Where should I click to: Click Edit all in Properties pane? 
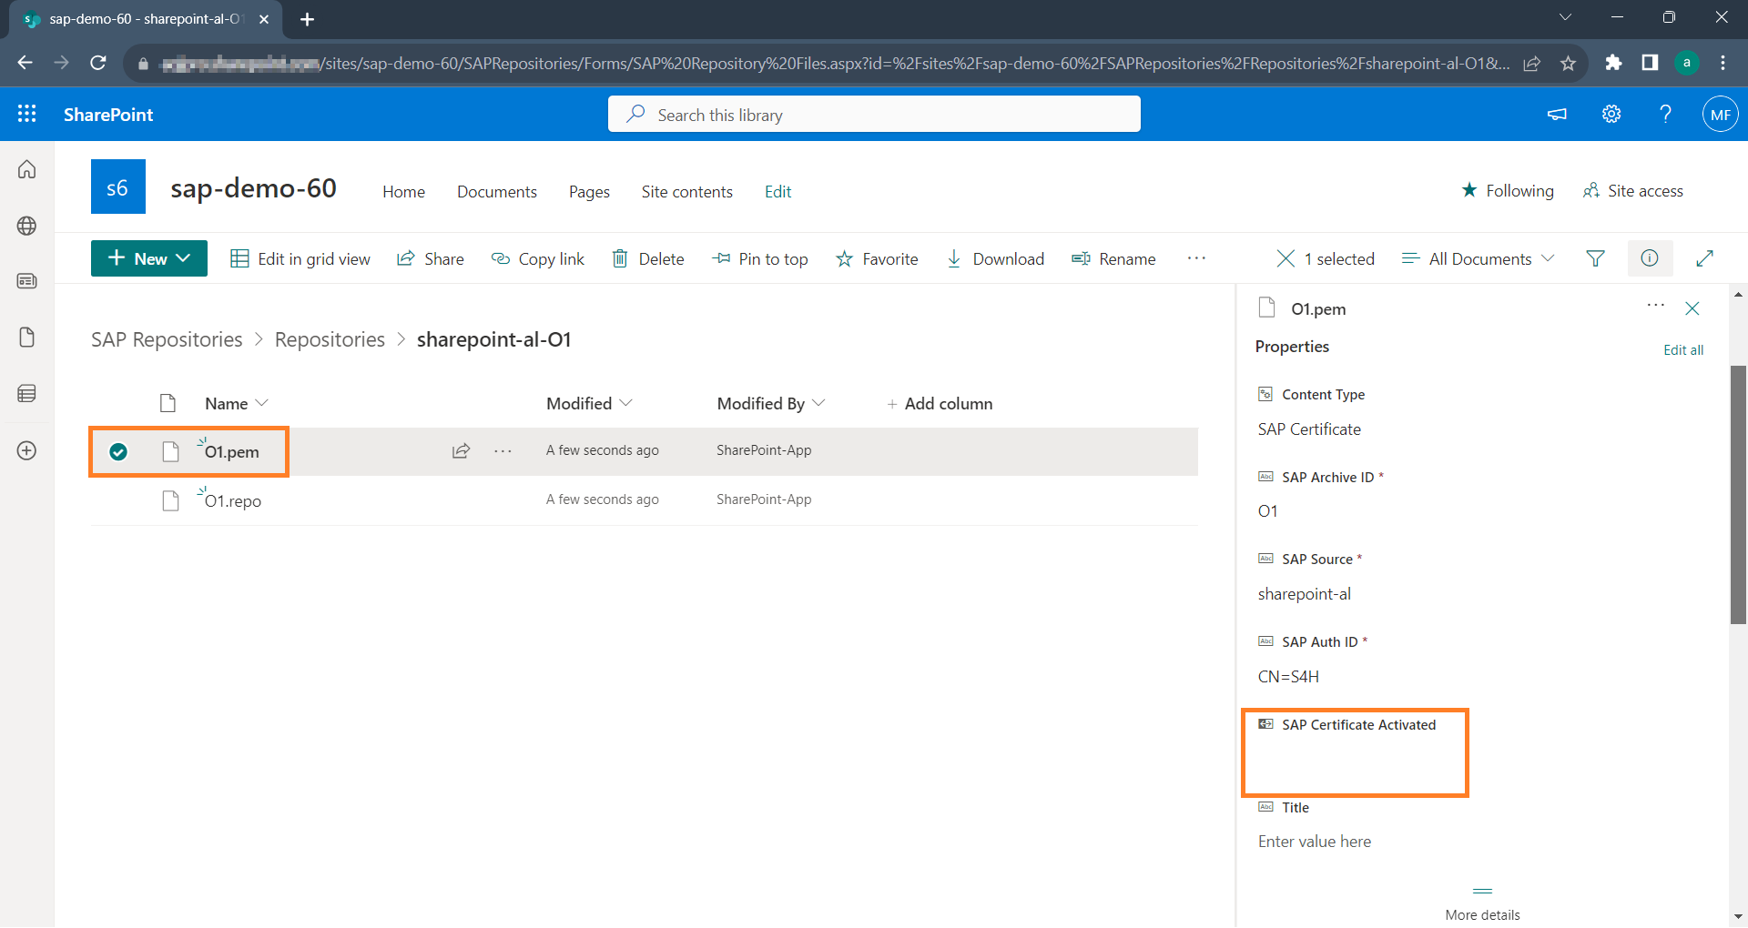coord(1683,349)
